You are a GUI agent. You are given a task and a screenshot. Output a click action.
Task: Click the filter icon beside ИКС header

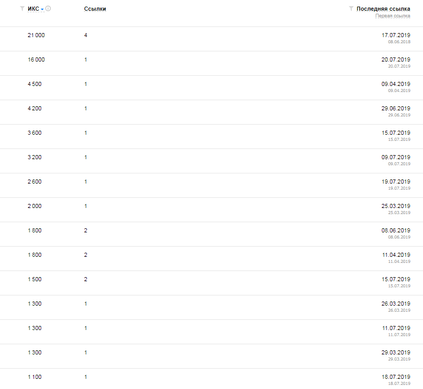(22, 9)
